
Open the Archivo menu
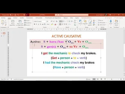[3, 18]
